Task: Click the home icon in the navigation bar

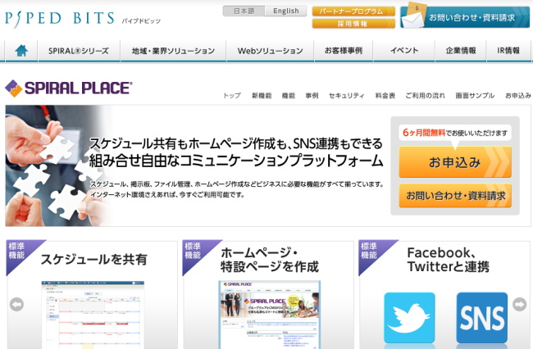Action: [21, 51]
